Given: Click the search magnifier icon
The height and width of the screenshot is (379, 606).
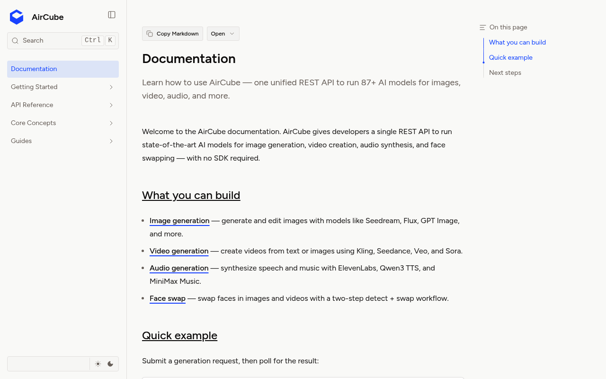Looking at the screenshot, I should tap(15, 41).
